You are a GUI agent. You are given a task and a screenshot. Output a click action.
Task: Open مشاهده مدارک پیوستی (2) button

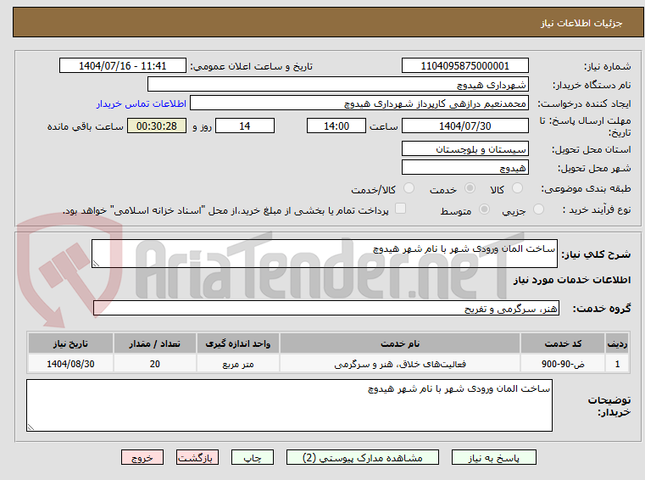point(363,457)
